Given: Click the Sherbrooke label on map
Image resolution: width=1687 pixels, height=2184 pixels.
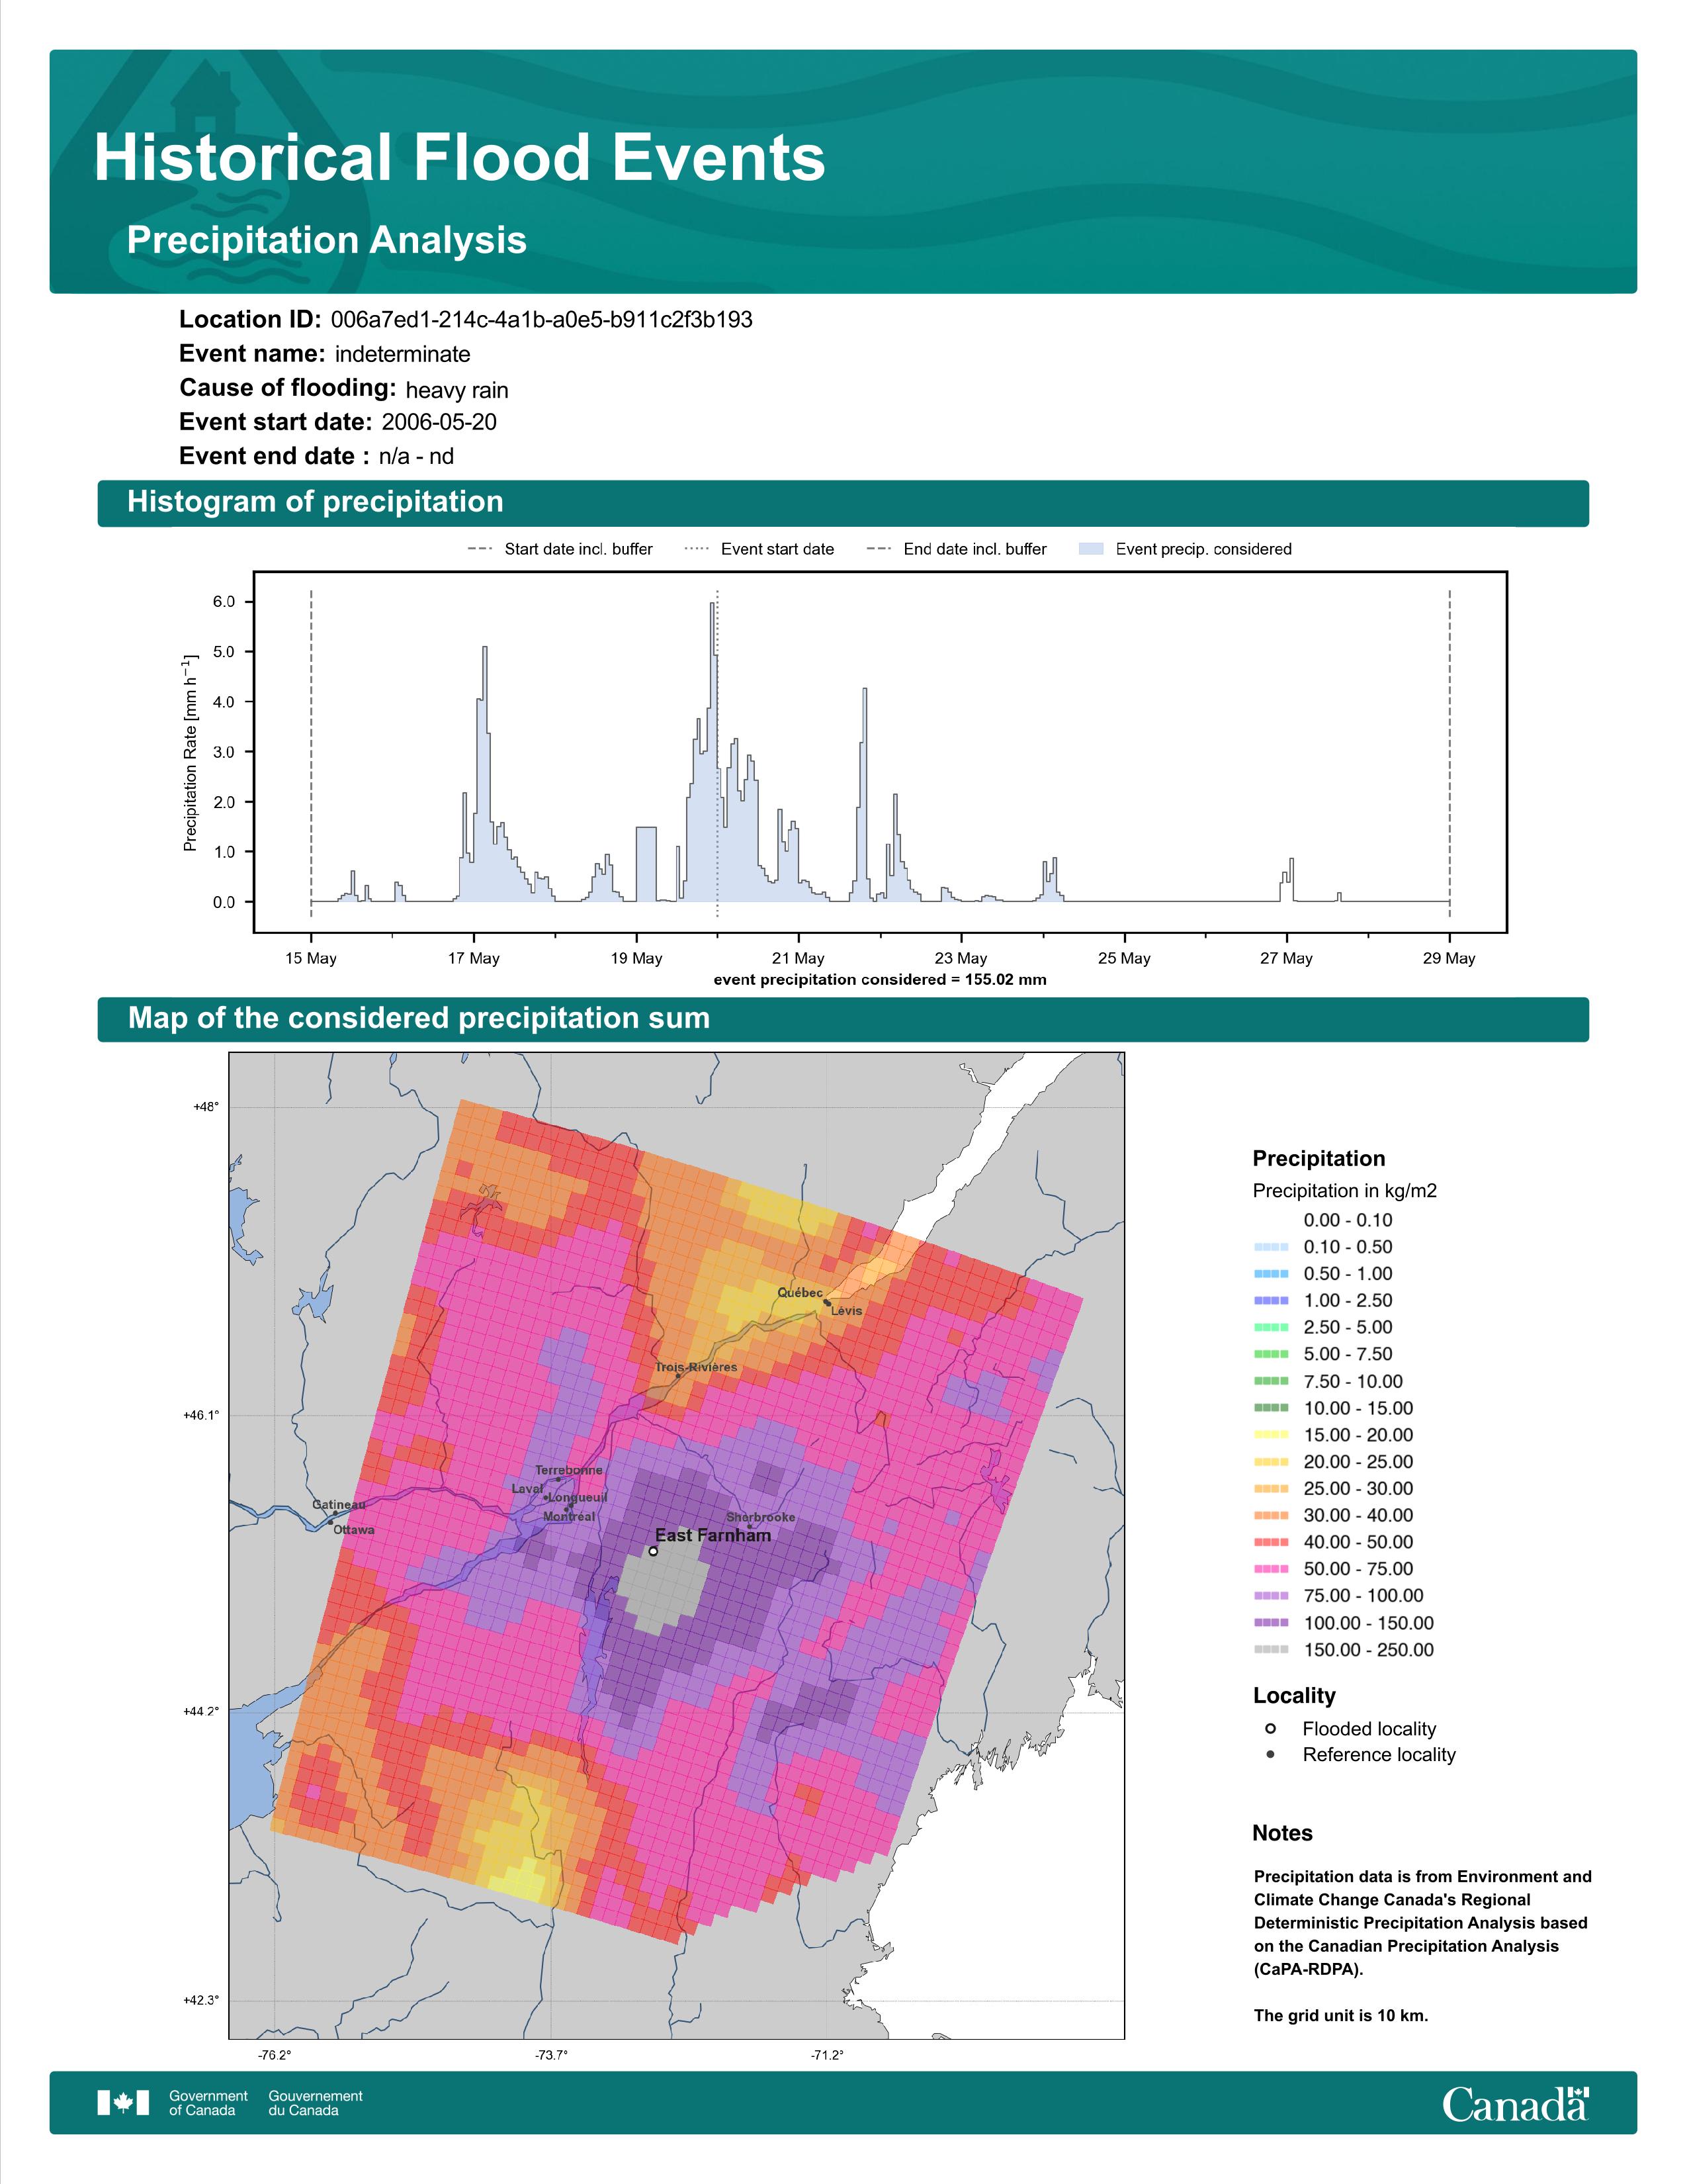Looking at the screenshot, I should pos(761,1517).
